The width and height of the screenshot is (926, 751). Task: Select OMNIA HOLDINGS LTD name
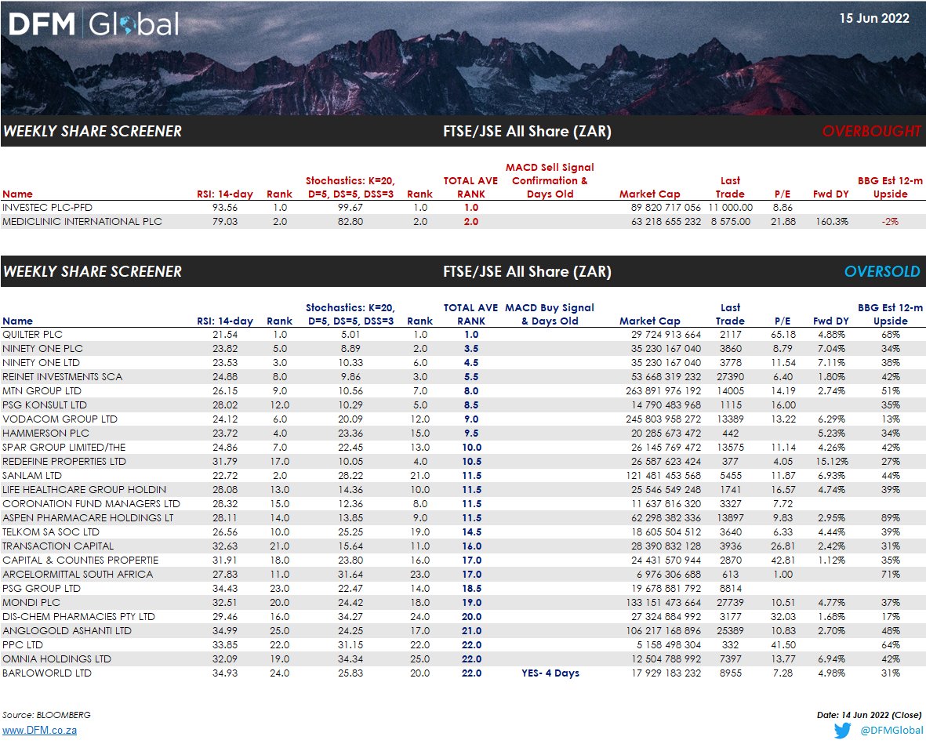pos(57,659)
